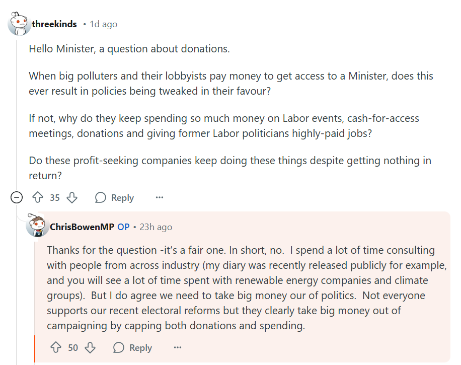
Task: Visit the ChrisBowenMP username profile link
Action: point(82,227)
